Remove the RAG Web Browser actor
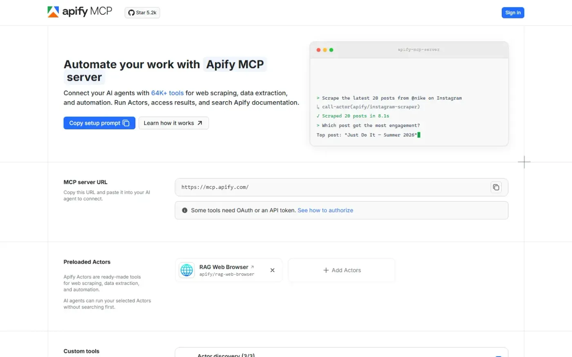Viewport: 572px width, 357px height. point(273,270)
